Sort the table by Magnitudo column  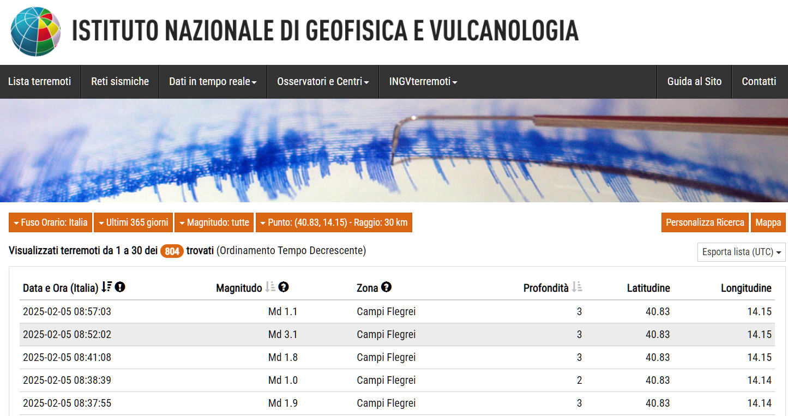click(270, 287)
